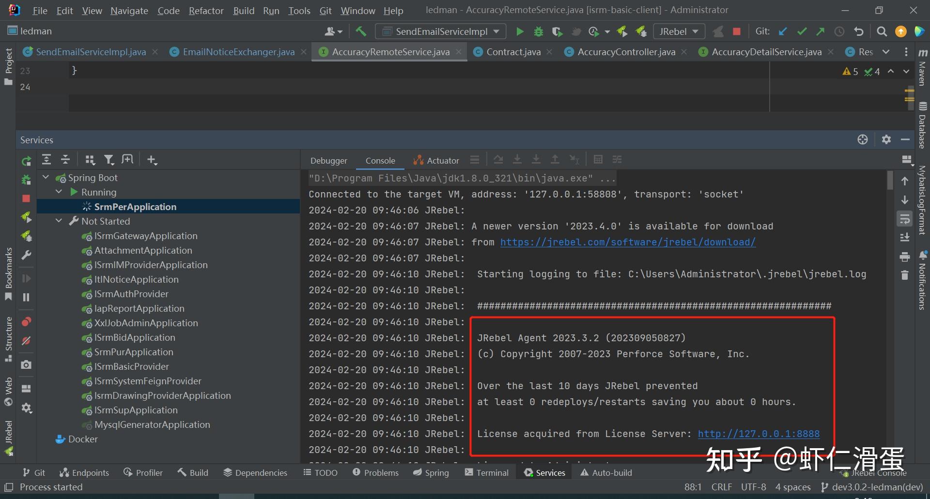Push commits using the Git arrow icon
Viewport: 930px width, 499px height.
[821, 31]
